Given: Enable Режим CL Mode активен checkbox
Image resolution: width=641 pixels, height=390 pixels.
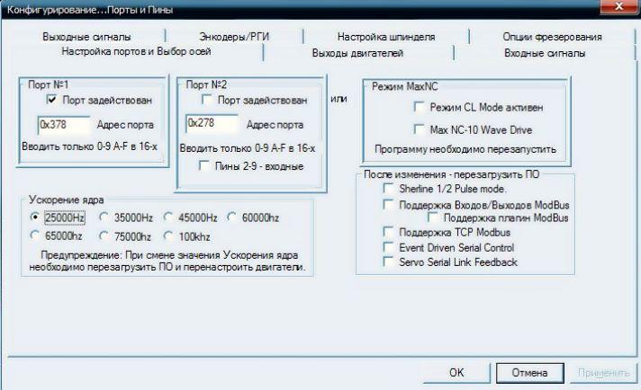Looking at the screenshot, I should pyautogui.click(x=418, y=108).
